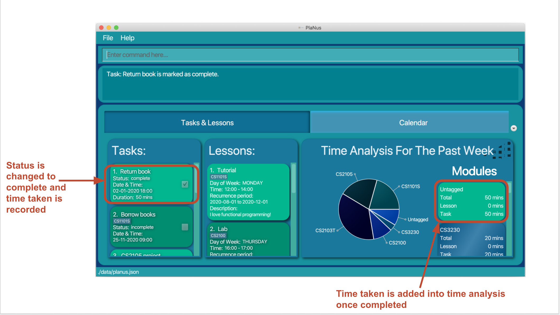The width and height of the screenshot is (560, 315).
Task: Open the tab overflow dropdown arrow
Action: point(514,128)
